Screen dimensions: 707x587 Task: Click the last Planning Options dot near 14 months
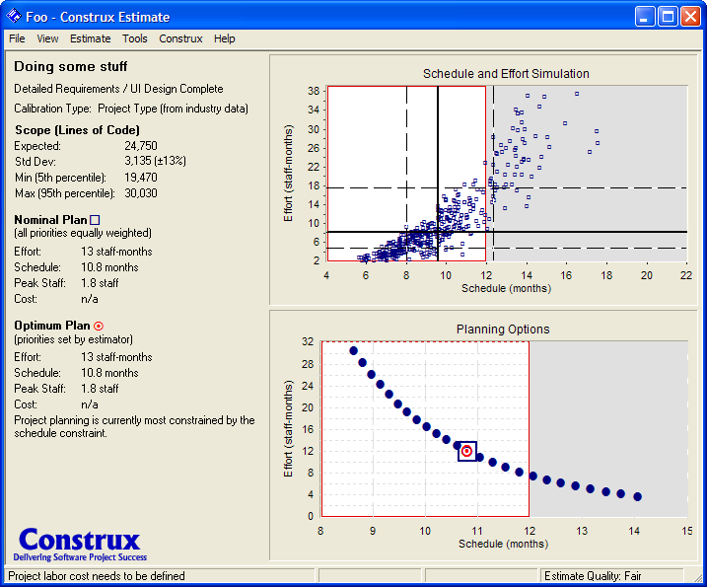click(637, 497)
